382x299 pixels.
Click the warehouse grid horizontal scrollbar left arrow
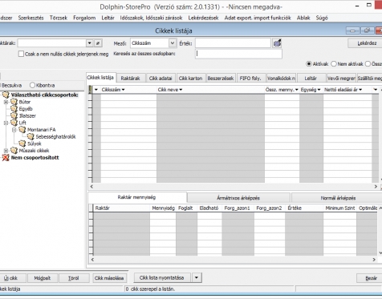click(92, 260)
